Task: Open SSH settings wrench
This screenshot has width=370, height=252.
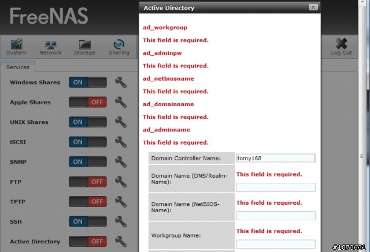Action: point(121,221)
